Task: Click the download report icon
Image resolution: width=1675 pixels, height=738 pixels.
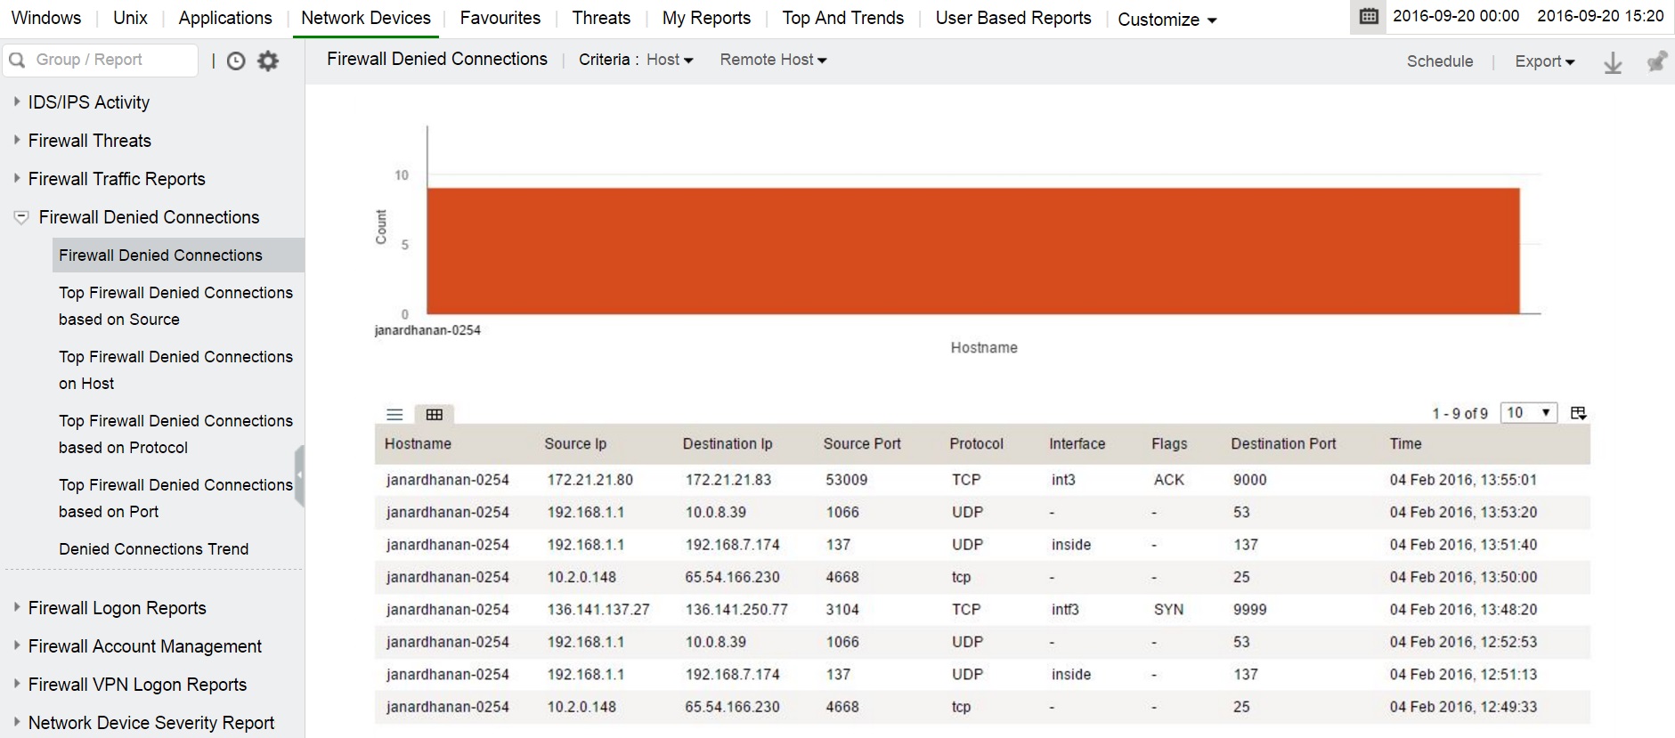Action: pos(1613,62)
